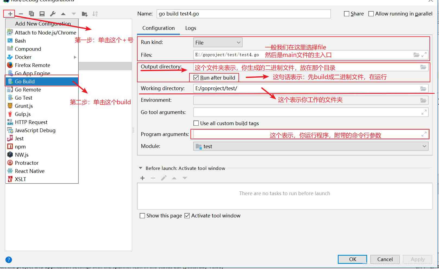Browse Working directory with folder icon

tap(423, 88)
